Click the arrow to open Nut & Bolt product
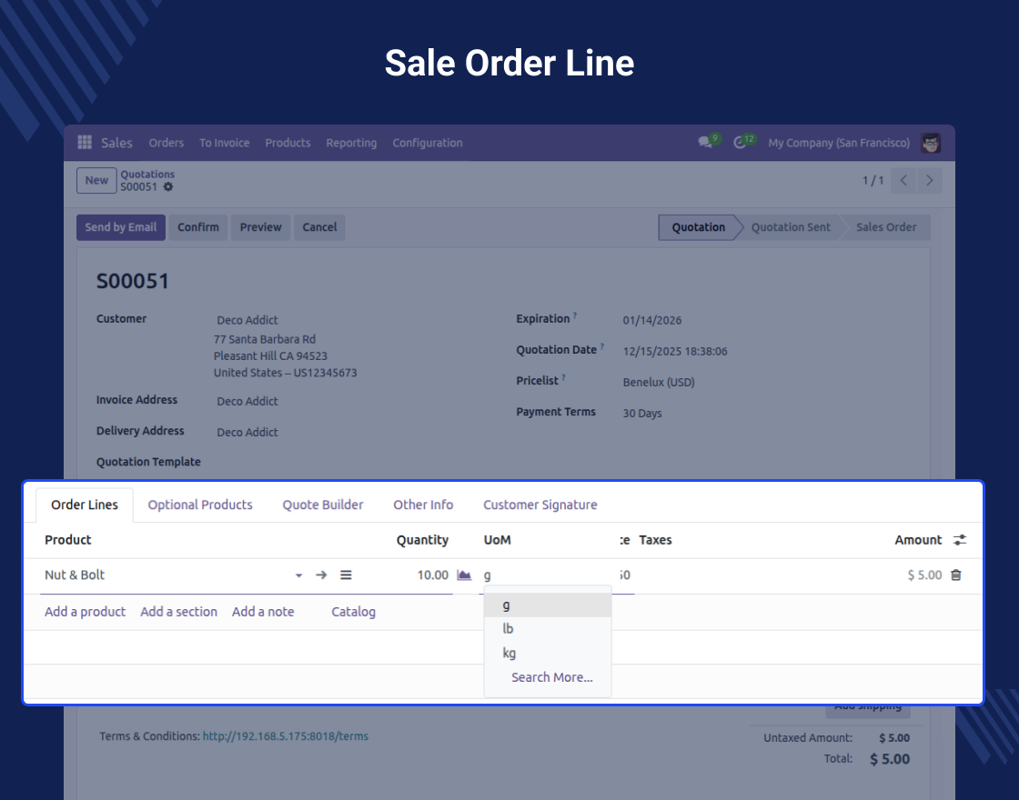The image size is (1019, 800). point(321,575)
